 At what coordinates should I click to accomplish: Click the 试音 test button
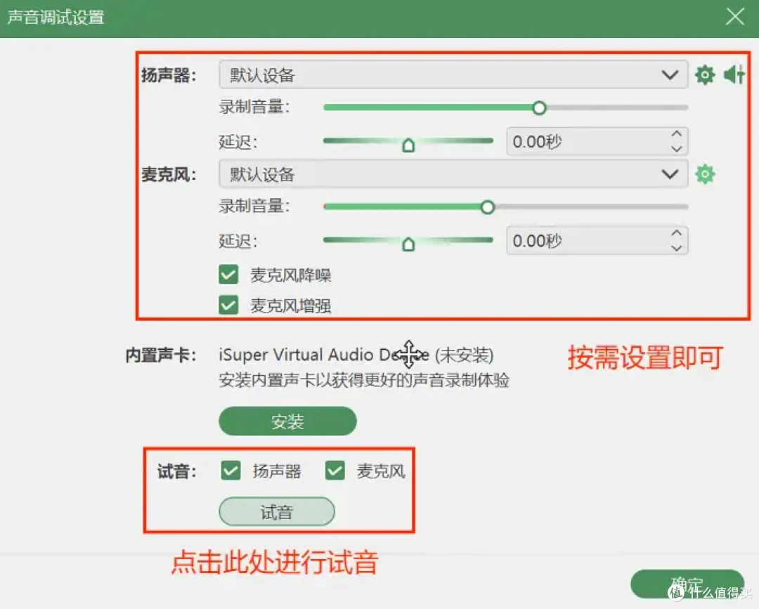(x=276, y=511)
